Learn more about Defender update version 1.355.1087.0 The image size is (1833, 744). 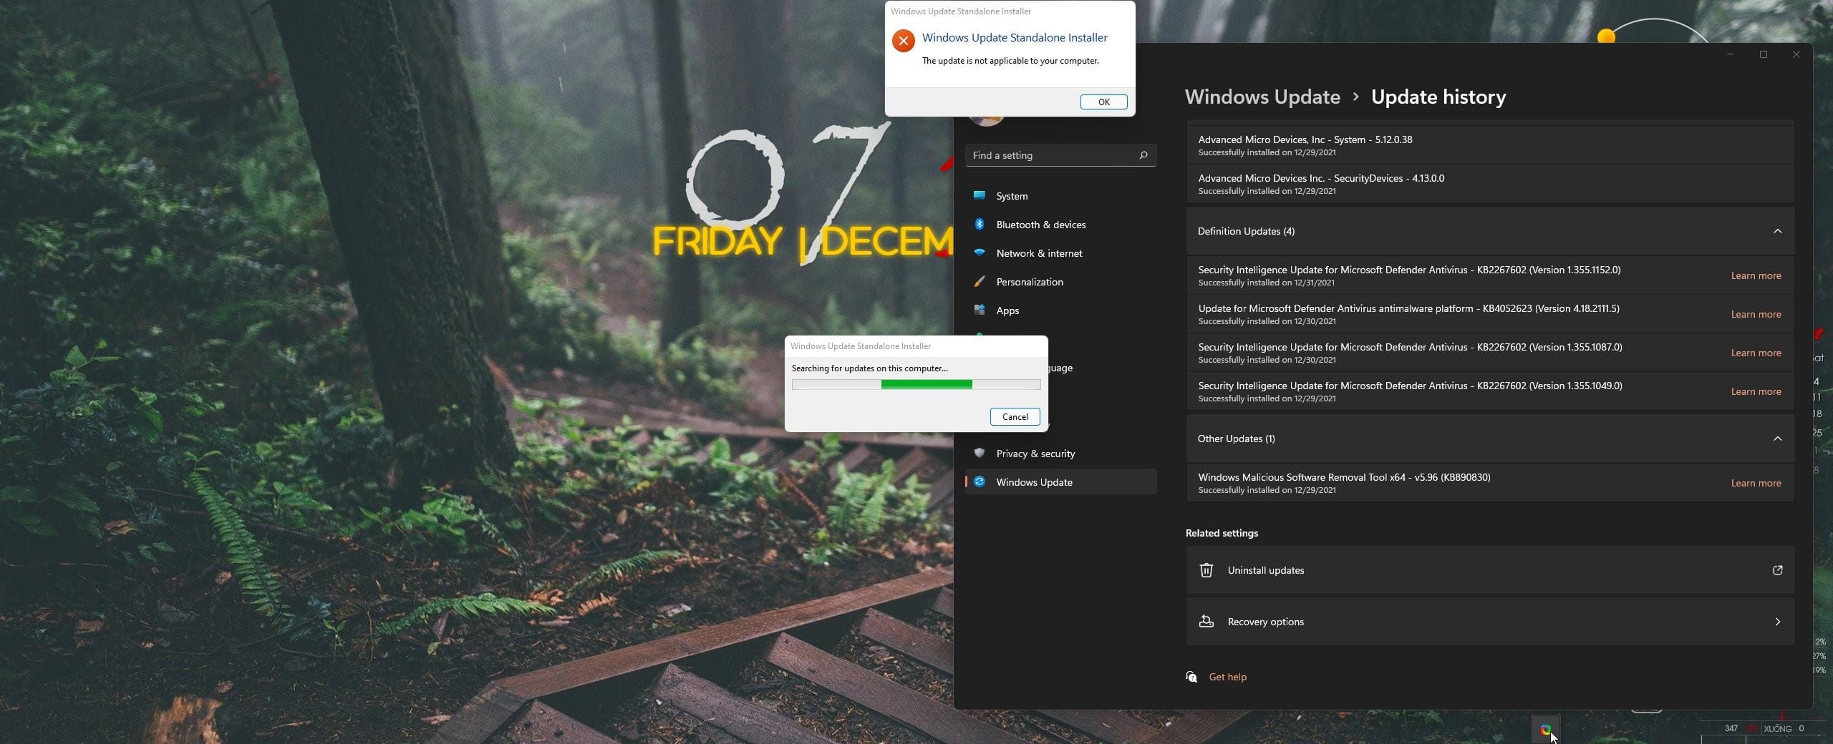click(x=1756, y=353)
